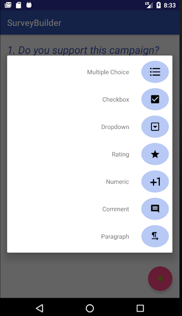
Task: Pick the Numeric text label
Action: 117,182
